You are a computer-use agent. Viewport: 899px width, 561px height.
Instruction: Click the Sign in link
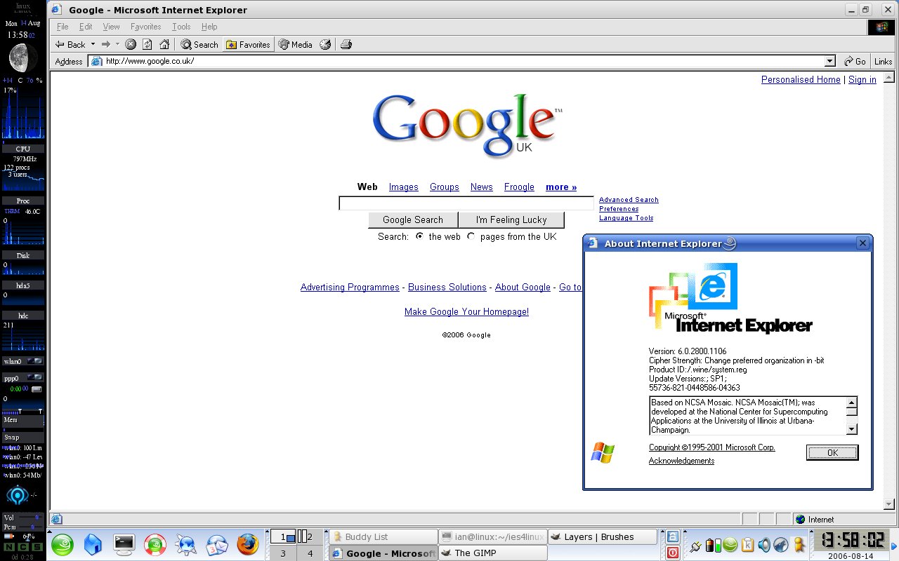[x=862, y=80]
